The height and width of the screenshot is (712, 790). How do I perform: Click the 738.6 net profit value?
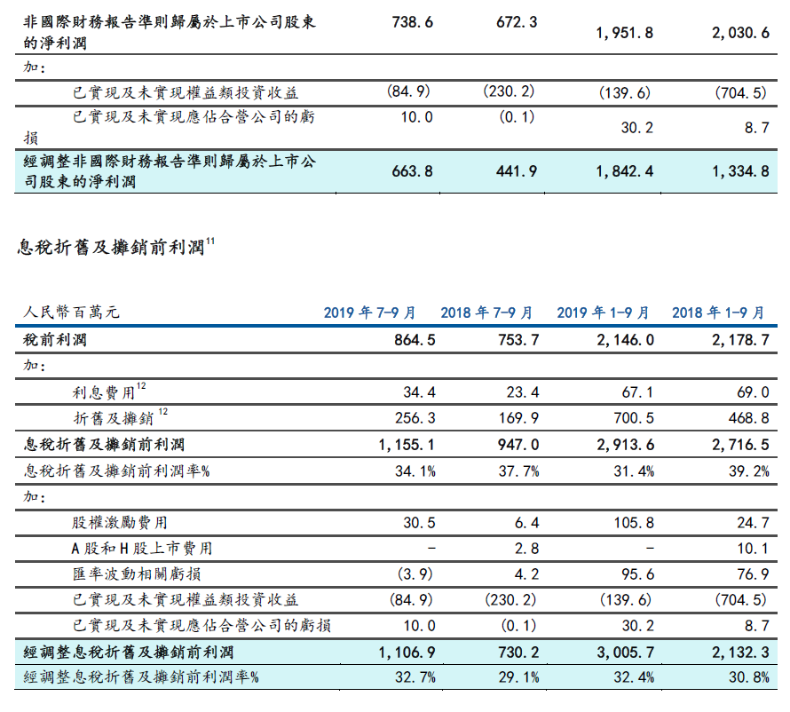click(413, 23)
